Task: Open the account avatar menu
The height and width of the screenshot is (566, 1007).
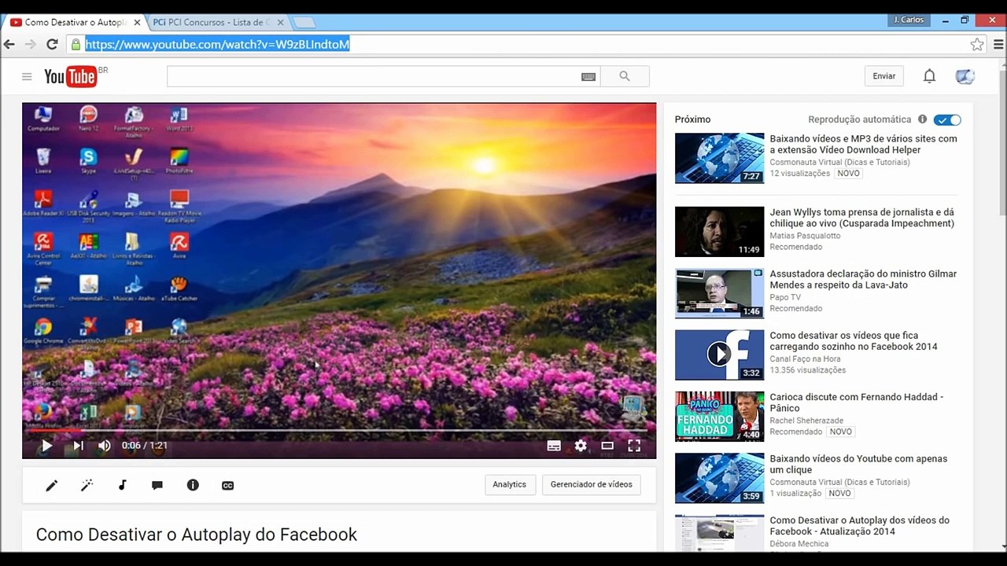Action: 965,76
